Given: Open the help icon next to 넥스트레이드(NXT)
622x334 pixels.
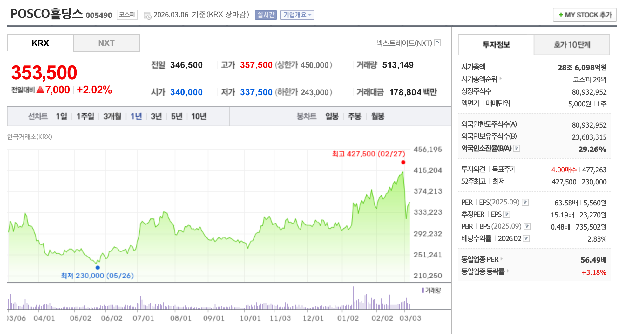Looking at the screenshot, I should tap(437, 43).
